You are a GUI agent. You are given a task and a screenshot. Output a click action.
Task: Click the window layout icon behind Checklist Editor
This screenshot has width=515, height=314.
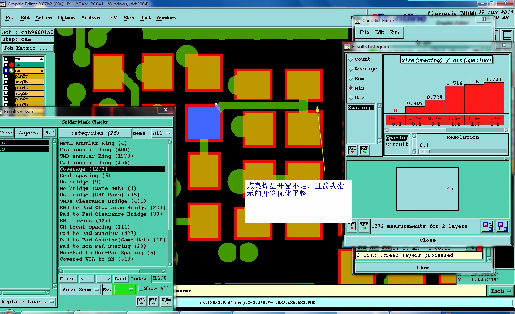[507, 36]
